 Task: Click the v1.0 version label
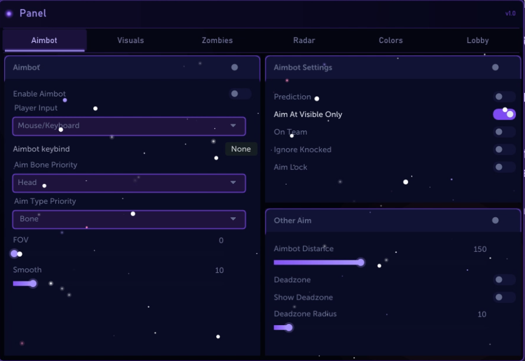coord(510,14)
